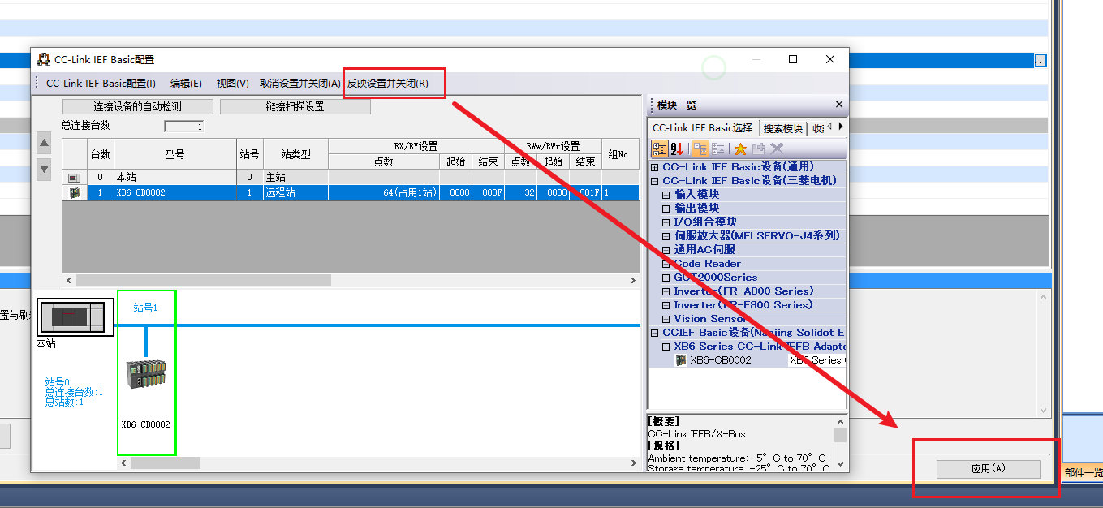Click 连接设备的自动检测 button
The image size is (1103, 508).
[x=138, y=106]
